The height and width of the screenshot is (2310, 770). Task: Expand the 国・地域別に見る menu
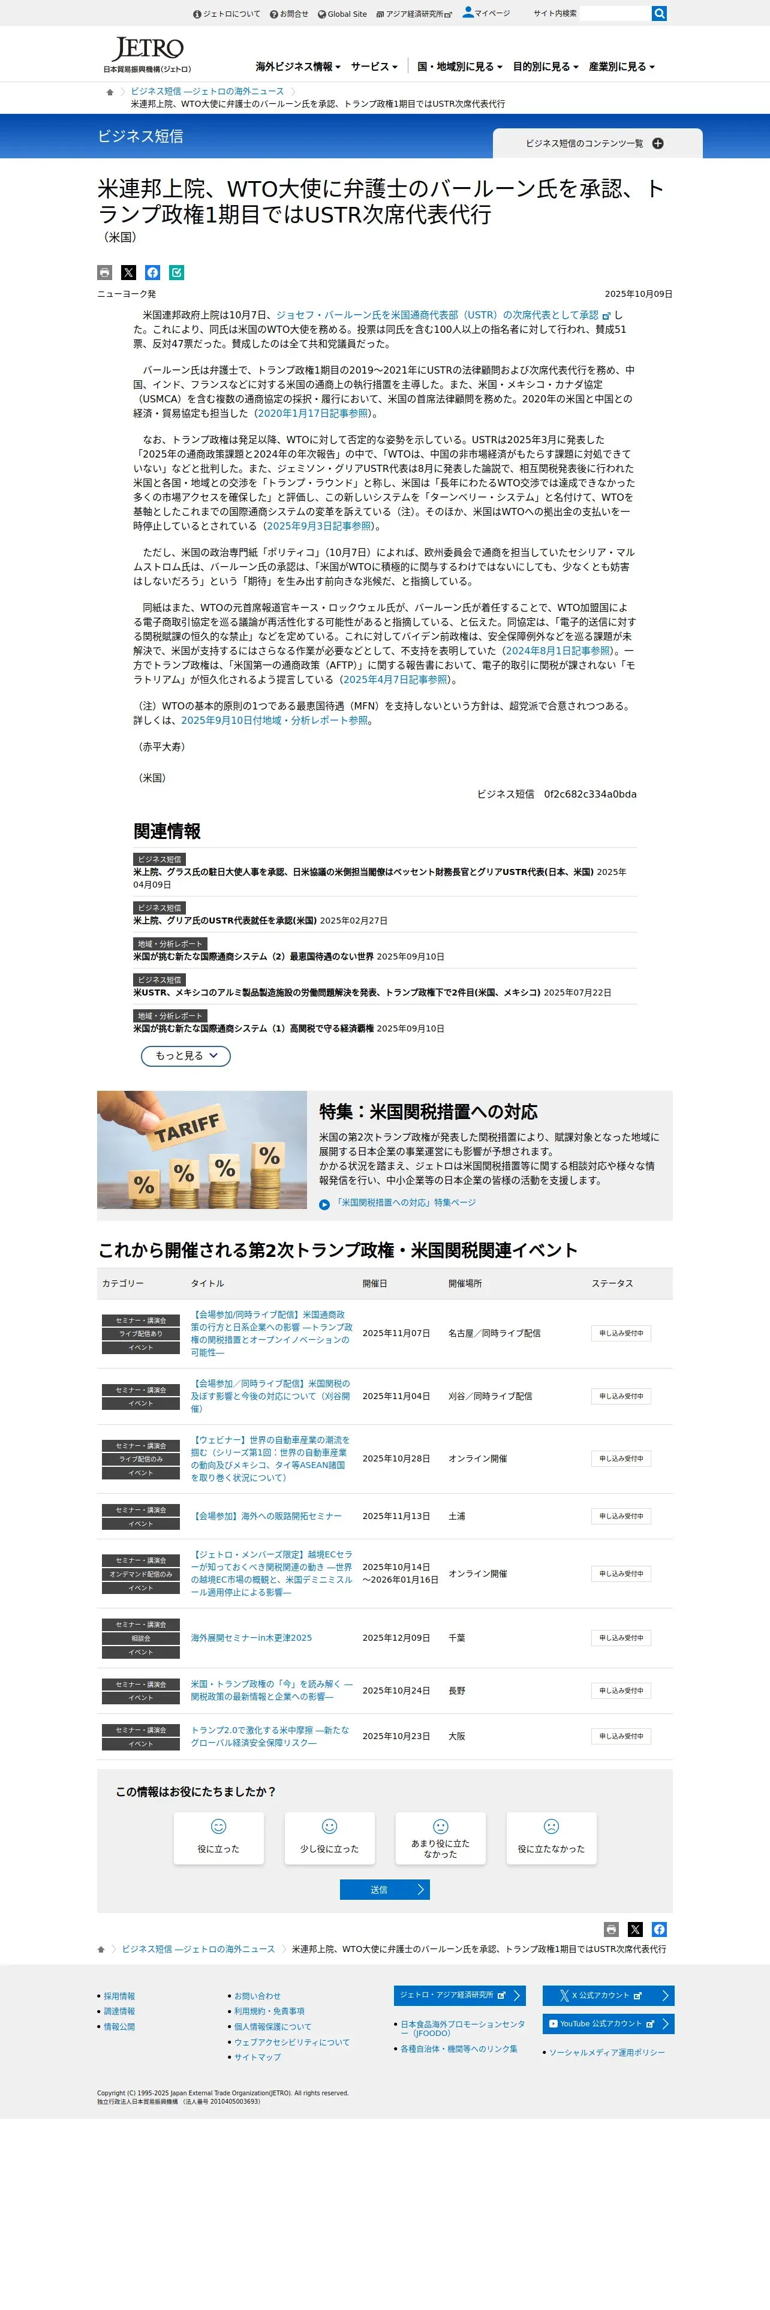pyautogui.click(x=459, y=67)
